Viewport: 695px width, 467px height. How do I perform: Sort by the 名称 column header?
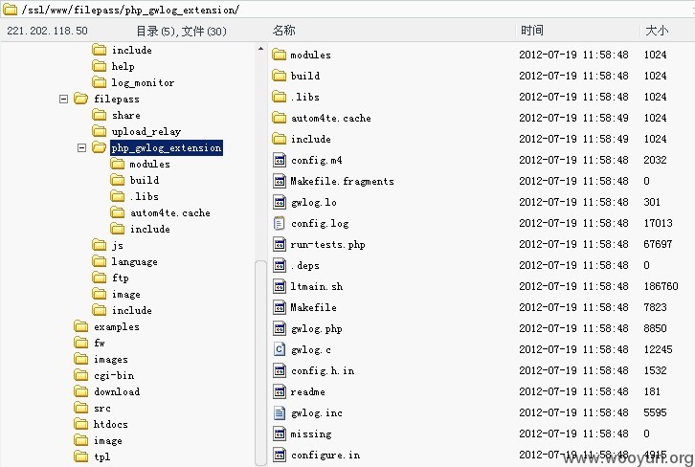(x=283, y=30)
